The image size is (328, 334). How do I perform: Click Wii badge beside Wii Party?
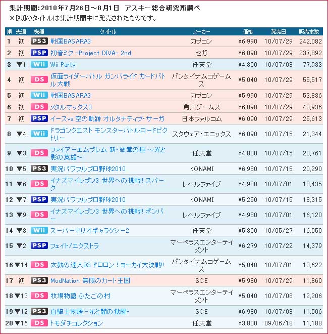pyautogui.click(x=39, y=64)
